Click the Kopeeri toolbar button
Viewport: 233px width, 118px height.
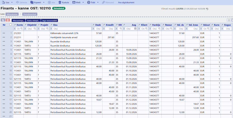[36, 3]
